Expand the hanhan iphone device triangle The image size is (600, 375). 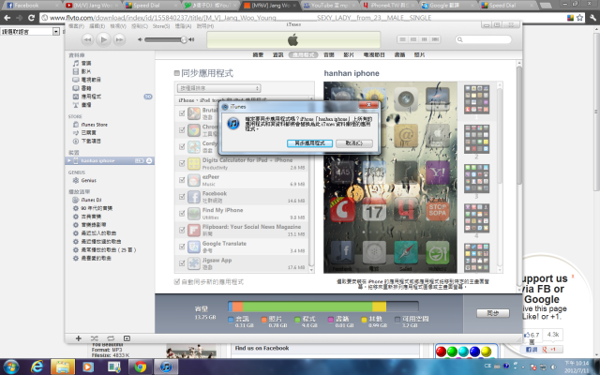68,160
